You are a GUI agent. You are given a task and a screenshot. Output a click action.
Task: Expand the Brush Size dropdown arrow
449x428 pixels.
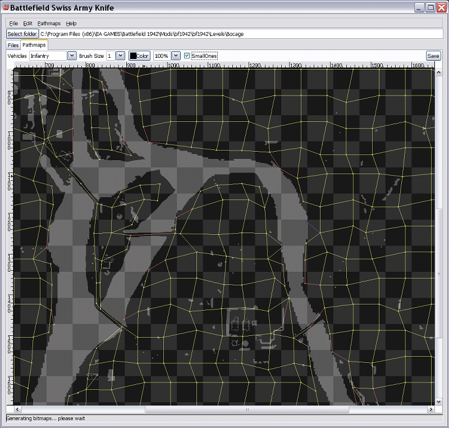point(120,56)
